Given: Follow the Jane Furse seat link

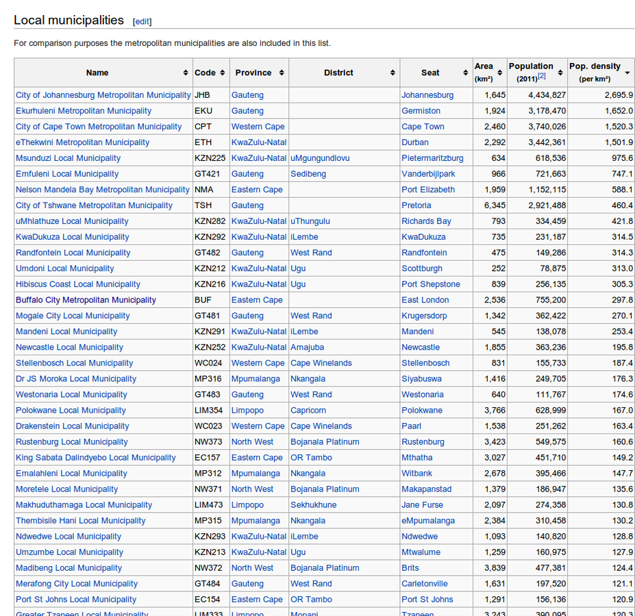Looking at the screenshot, I should [x=423, y=506].
